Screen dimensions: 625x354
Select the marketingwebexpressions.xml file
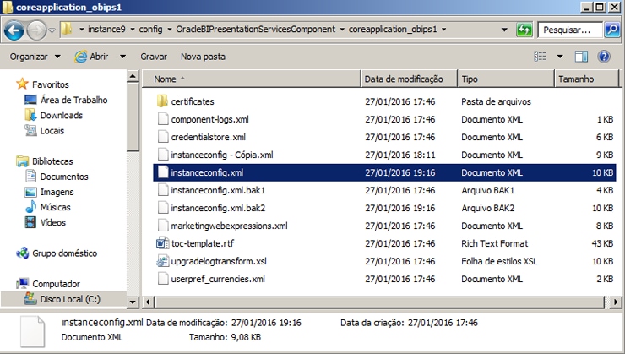coord(229,226)
